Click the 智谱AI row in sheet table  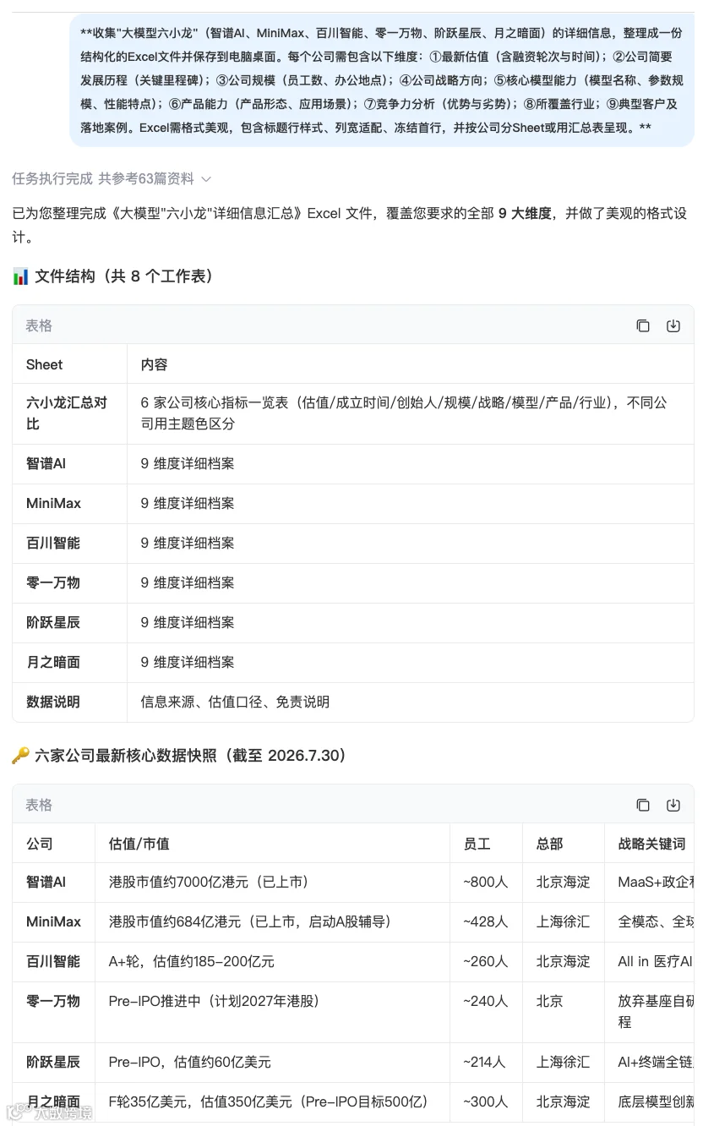353,464
